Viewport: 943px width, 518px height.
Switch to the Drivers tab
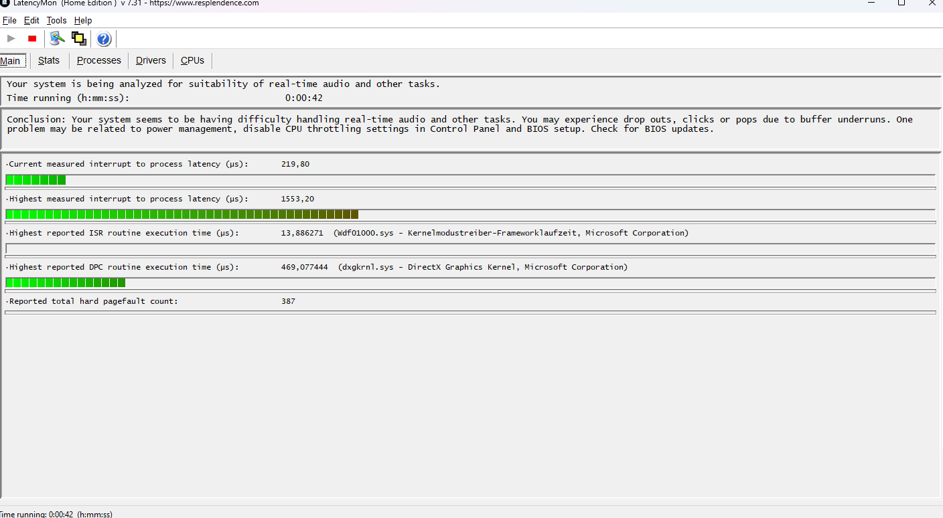click(x=151, y=60)
